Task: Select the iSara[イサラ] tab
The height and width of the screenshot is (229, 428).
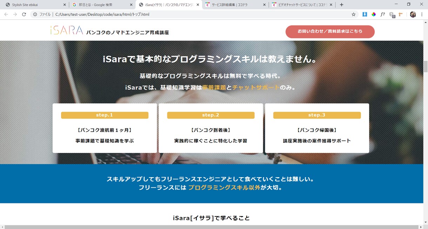Action: click(168, 5)
